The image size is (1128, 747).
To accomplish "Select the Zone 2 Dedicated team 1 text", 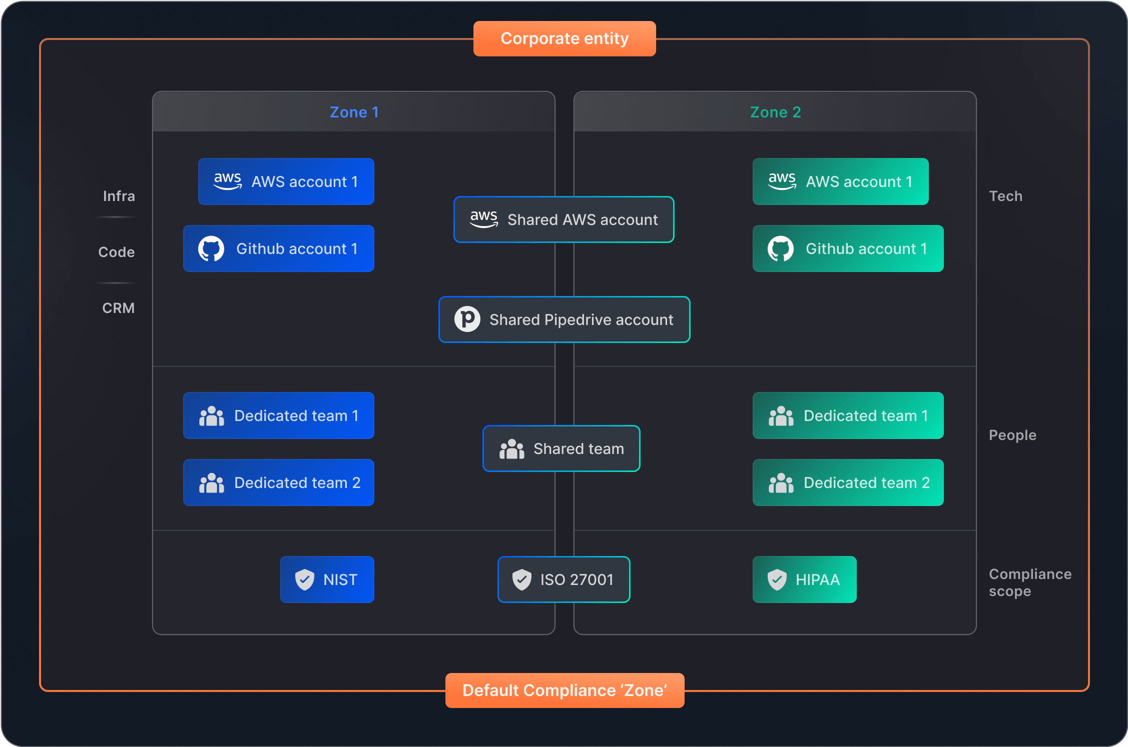I will tap(866, 415).
